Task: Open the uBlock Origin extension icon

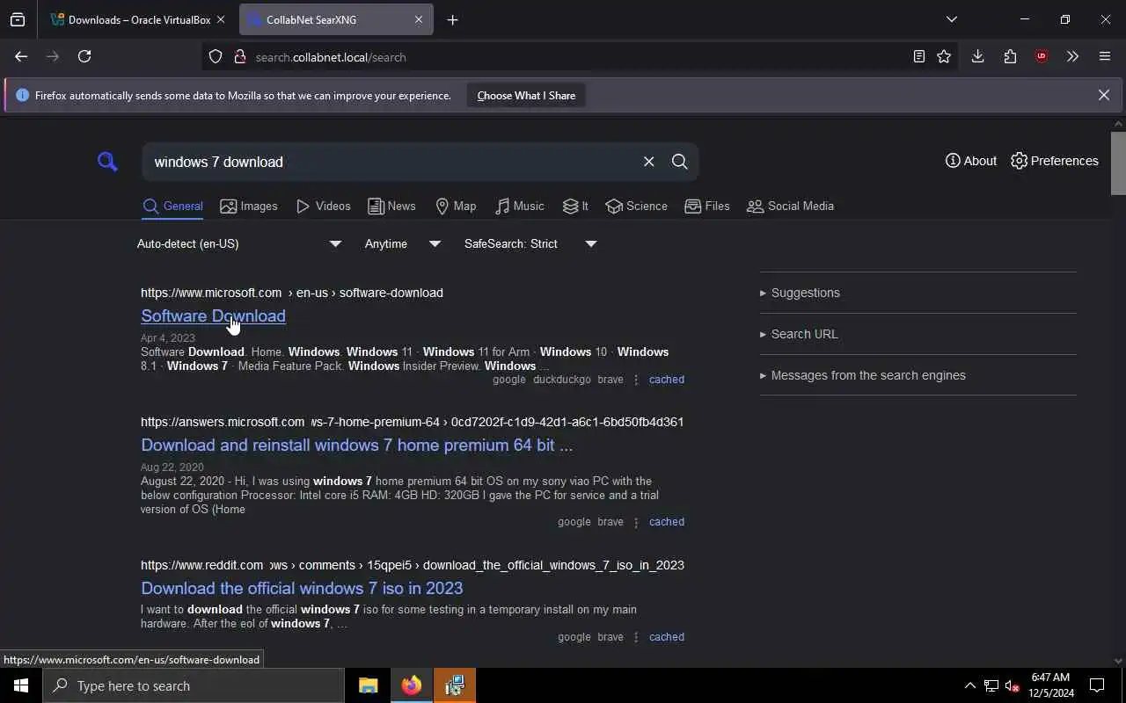Action: coord(1042,56)
